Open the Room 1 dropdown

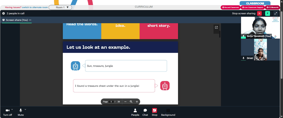coord(60,7)
